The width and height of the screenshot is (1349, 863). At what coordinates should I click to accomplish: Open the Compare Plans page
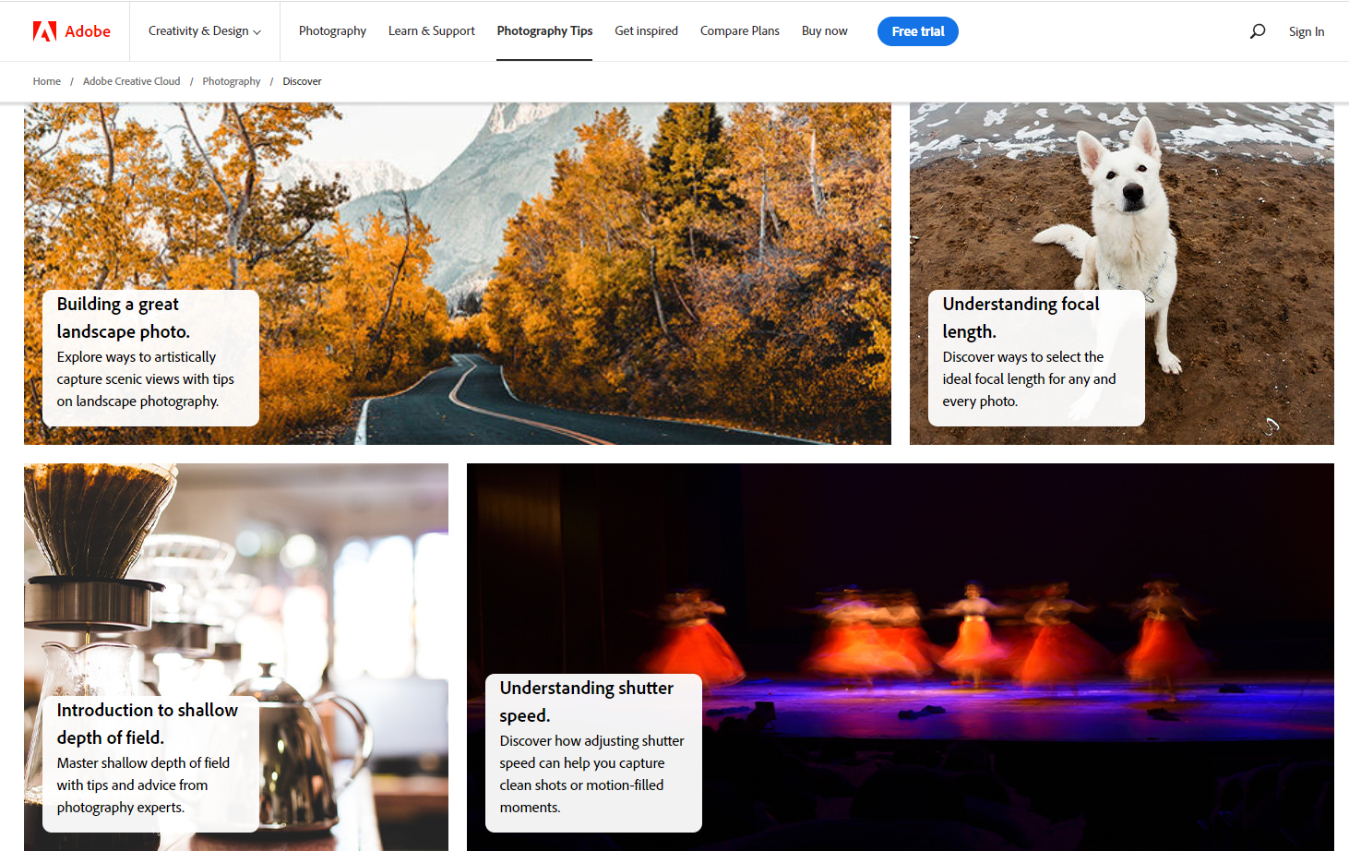tap(739, 30)
